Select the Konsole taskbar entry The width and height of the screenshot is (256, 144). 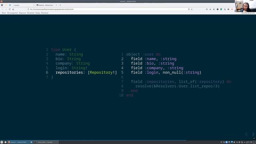coord(46,142)
